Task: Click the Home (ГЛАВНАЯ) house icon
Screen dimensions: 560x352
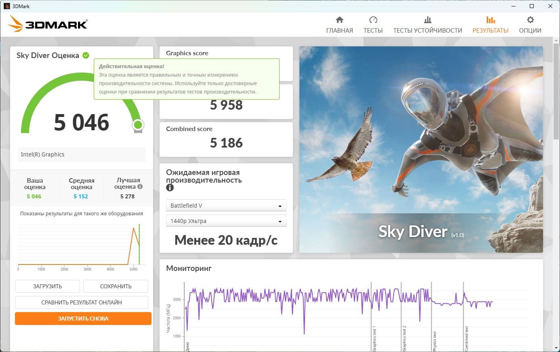Action: pyautogui.click(x=339, y=20)
